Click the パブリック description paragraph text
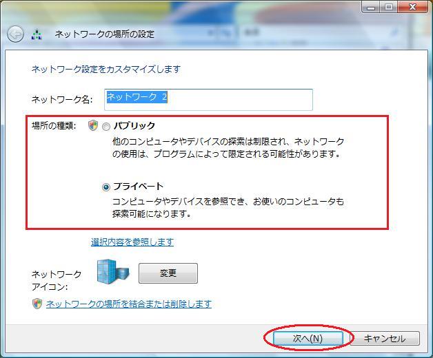Viewport: 433px width, 358px height. [x=228, y=147]
